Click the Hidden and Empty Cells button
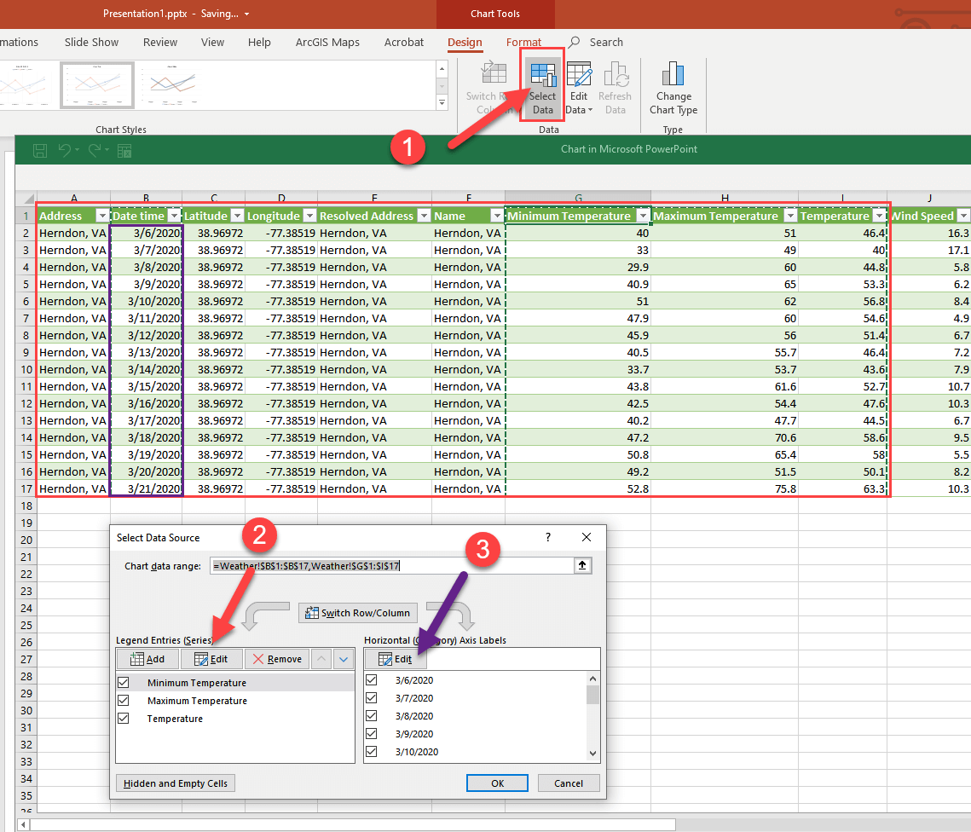This screenshot has height=832, width=971. [176, 783]
